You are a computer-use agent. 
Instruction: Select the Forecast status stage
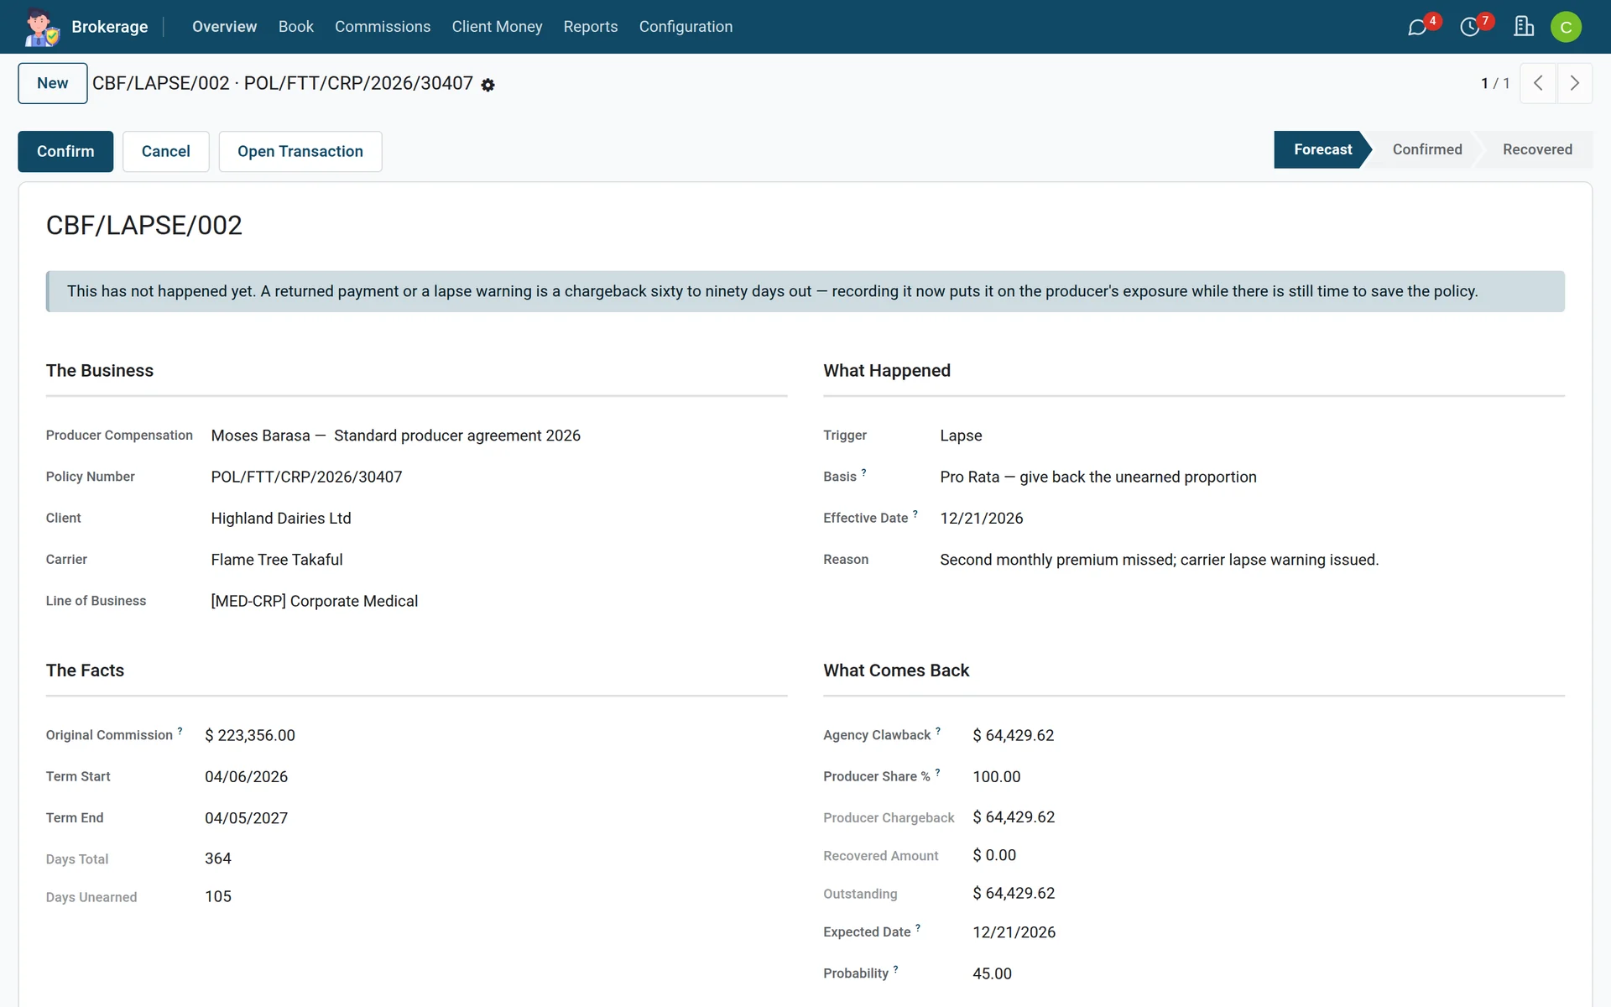coord(1322,149)
